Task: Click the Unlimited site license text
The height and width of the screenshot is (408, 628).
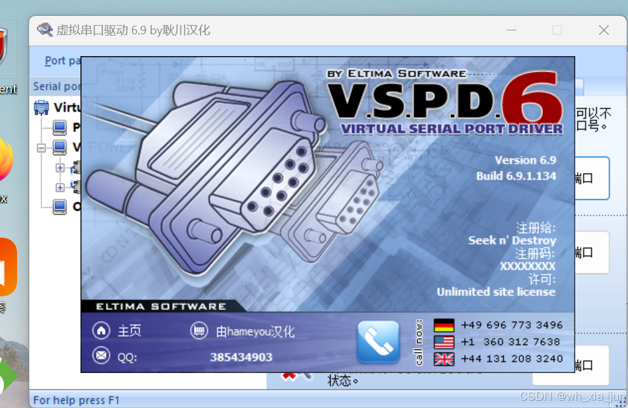Action: click(496, 292)
